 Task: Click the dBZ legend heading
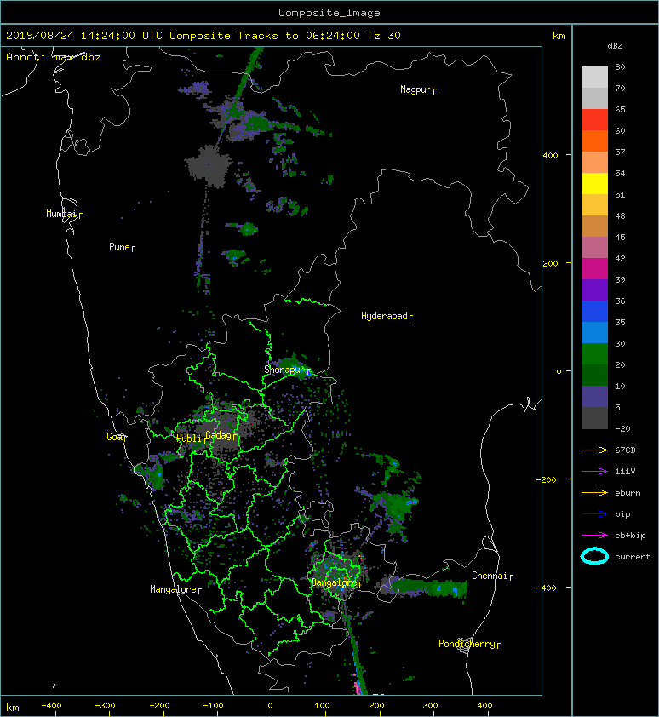pos(615,46)
